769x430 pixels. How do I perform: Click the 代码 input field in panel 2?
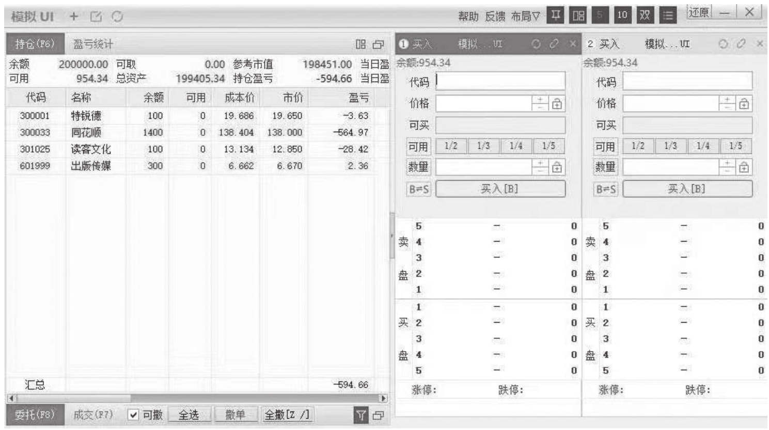point(687,82)
